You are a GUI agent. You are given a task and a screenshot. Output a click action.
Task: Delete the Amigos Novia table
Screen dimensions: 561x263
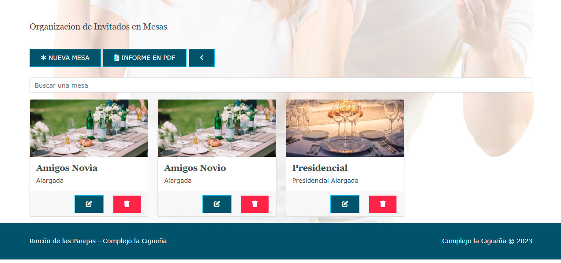127,204
